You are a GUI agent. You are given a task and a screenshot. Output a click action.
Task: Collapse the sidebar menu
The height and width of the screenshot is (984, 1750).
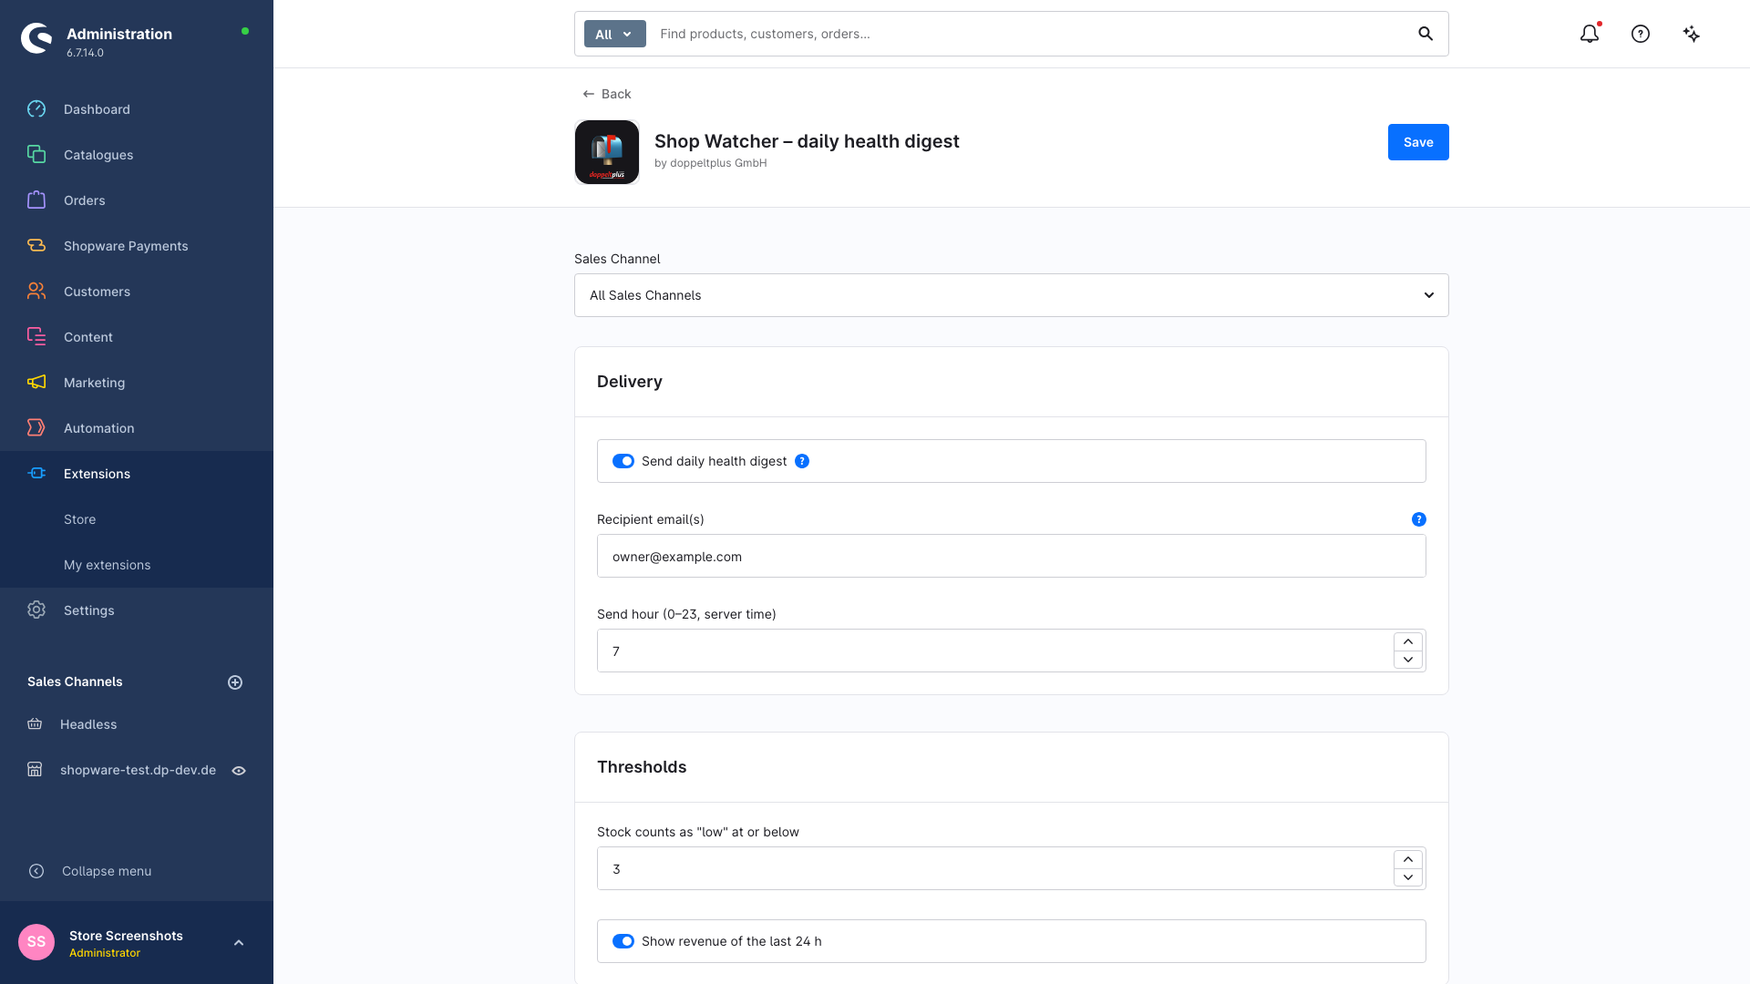coord(90,871)
